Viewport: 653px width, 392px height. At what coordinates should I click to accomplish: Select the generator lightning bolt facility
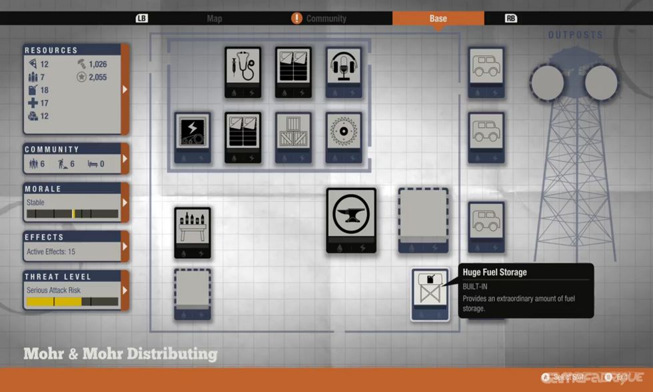(x=193, y=137)
